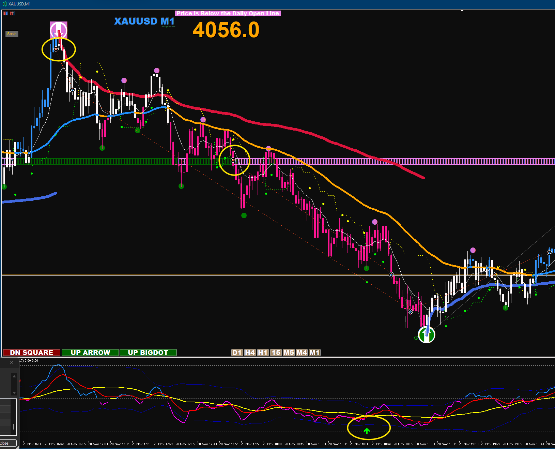The width and height of the screenshot is (555, 449).
Task: Toggle the UP ARROW button
Action: coord(90,353)
